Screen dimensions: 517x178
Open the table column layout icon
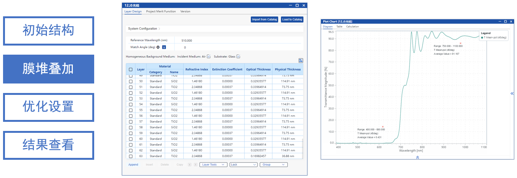301,61
